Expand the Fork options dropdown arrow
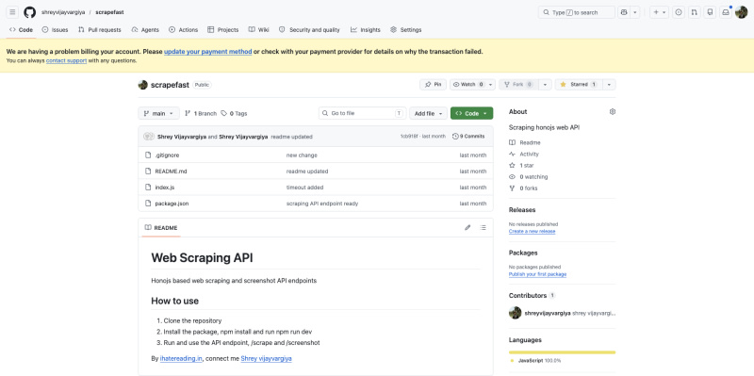This screenshot has width=754, height=376. [545, 85]
